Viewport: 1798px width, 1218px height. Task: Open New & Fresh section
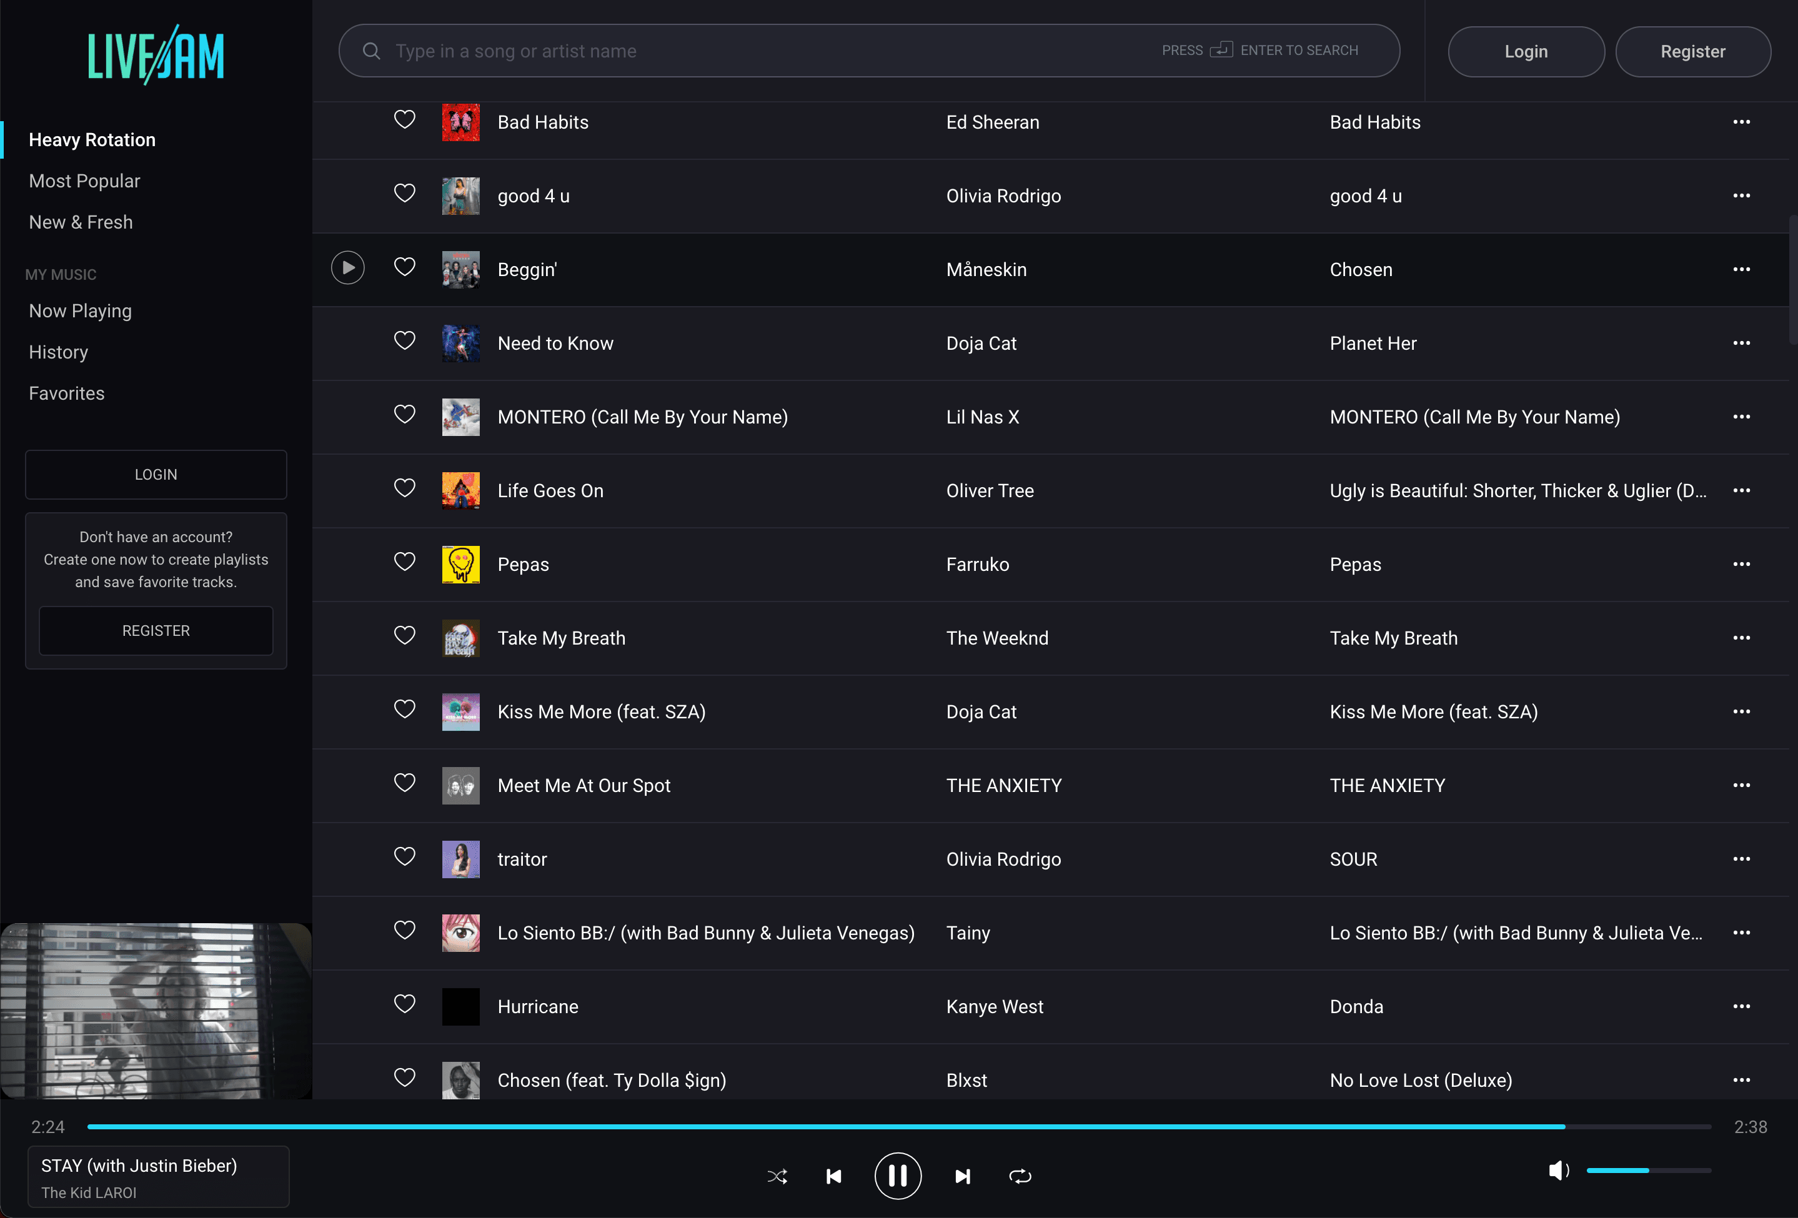click(81, 223)
